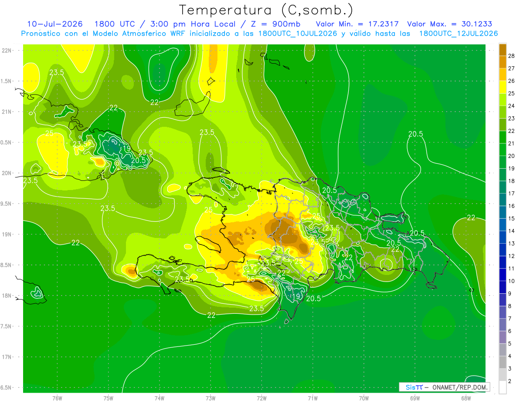This screenshot has height=404, width=523.
Task: Click latitude axis label "22N"
Action: point(7,50)
